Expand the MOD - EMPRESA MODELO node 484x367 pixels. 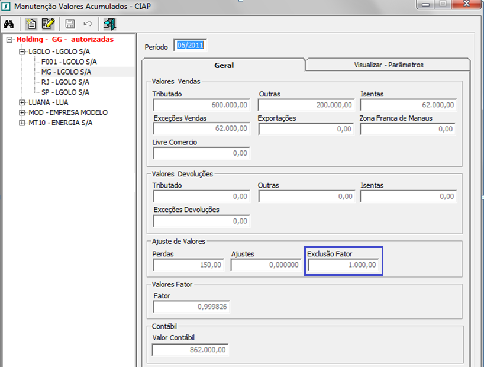click(22, 112)
